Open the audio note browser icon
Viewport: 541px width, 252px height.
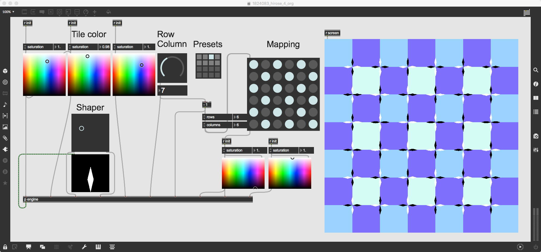5,104
